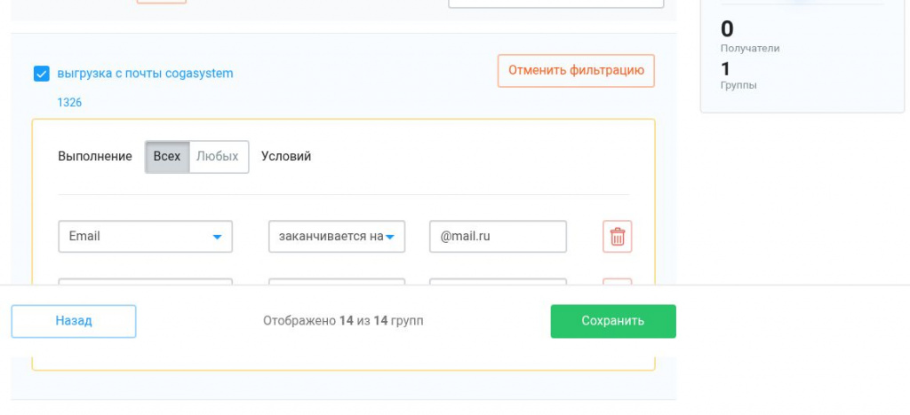The height and width of the screenshot is (415, 910).
Task: Delete the Email filter condition with trash icon
Action: [617, 236]
